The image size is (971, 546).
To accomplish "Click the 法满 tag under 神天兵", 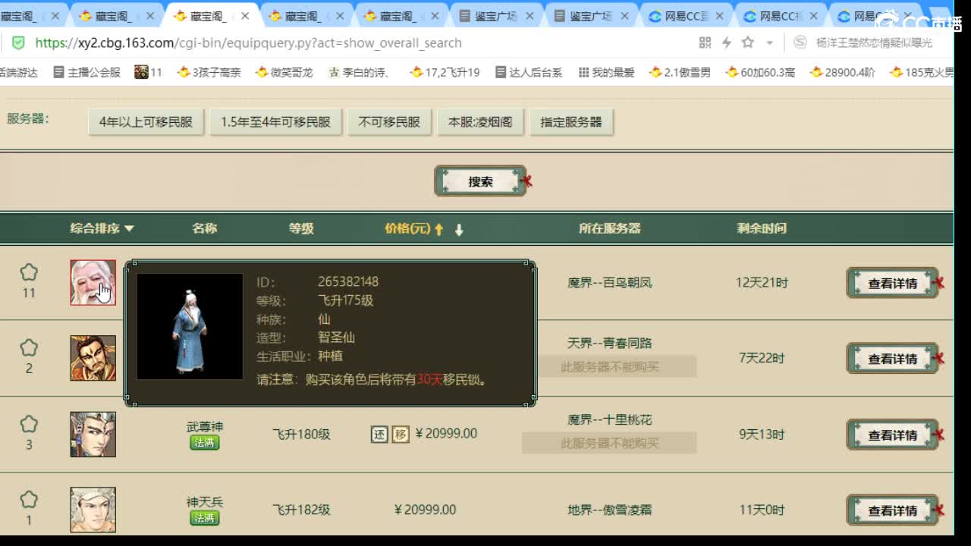I will 204,519.
